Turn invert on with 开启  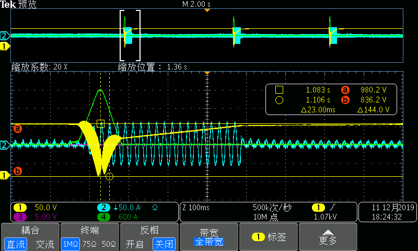[134, 244]
